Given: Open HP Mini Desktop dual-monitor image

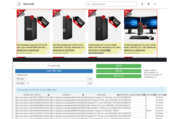Looking at the screenshot, I should 141,26.
